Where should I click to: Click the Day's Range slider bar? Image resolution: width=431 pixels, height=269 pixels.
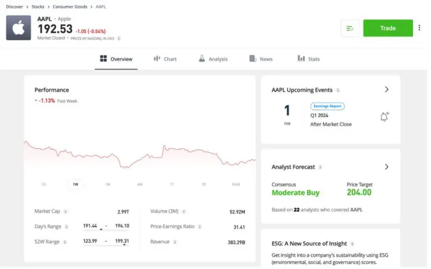click(x=106, y=230)
